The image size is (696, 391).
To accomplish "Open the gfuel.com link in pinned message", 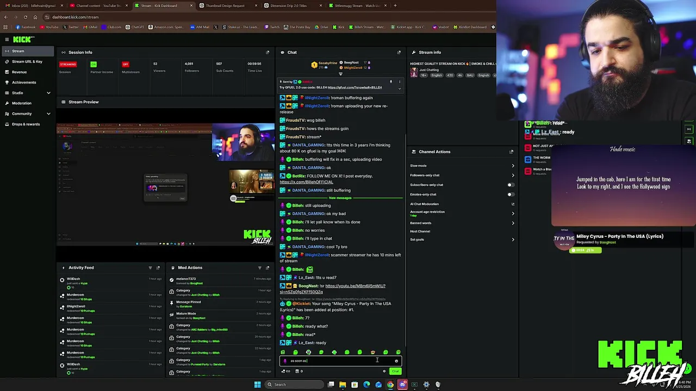I will pos(355,87).
